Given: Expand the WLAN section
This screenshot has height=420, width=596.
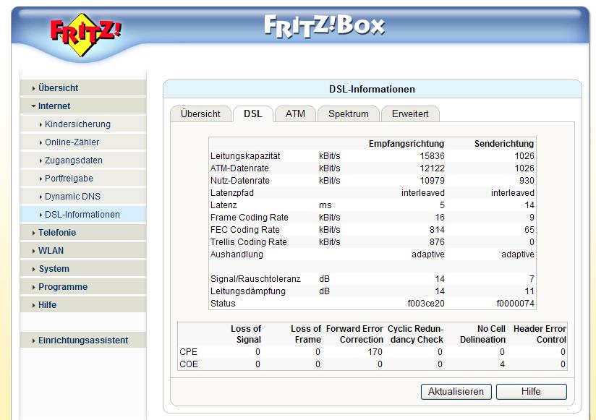Looking at the screenshot, I should [51, 251].
